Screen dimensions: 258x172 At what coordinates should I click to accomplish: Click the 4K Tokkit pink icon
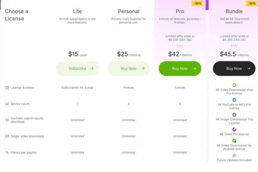click(234, 129)
